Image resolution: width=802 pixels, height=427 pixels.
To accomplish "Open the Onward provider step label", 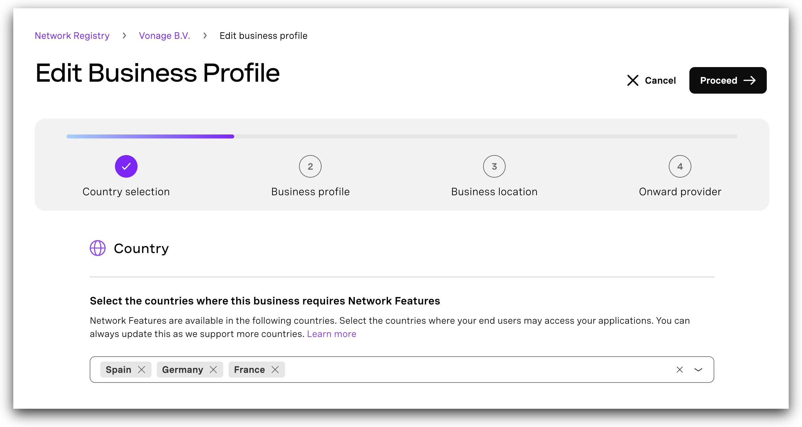I will click(680, 191).
